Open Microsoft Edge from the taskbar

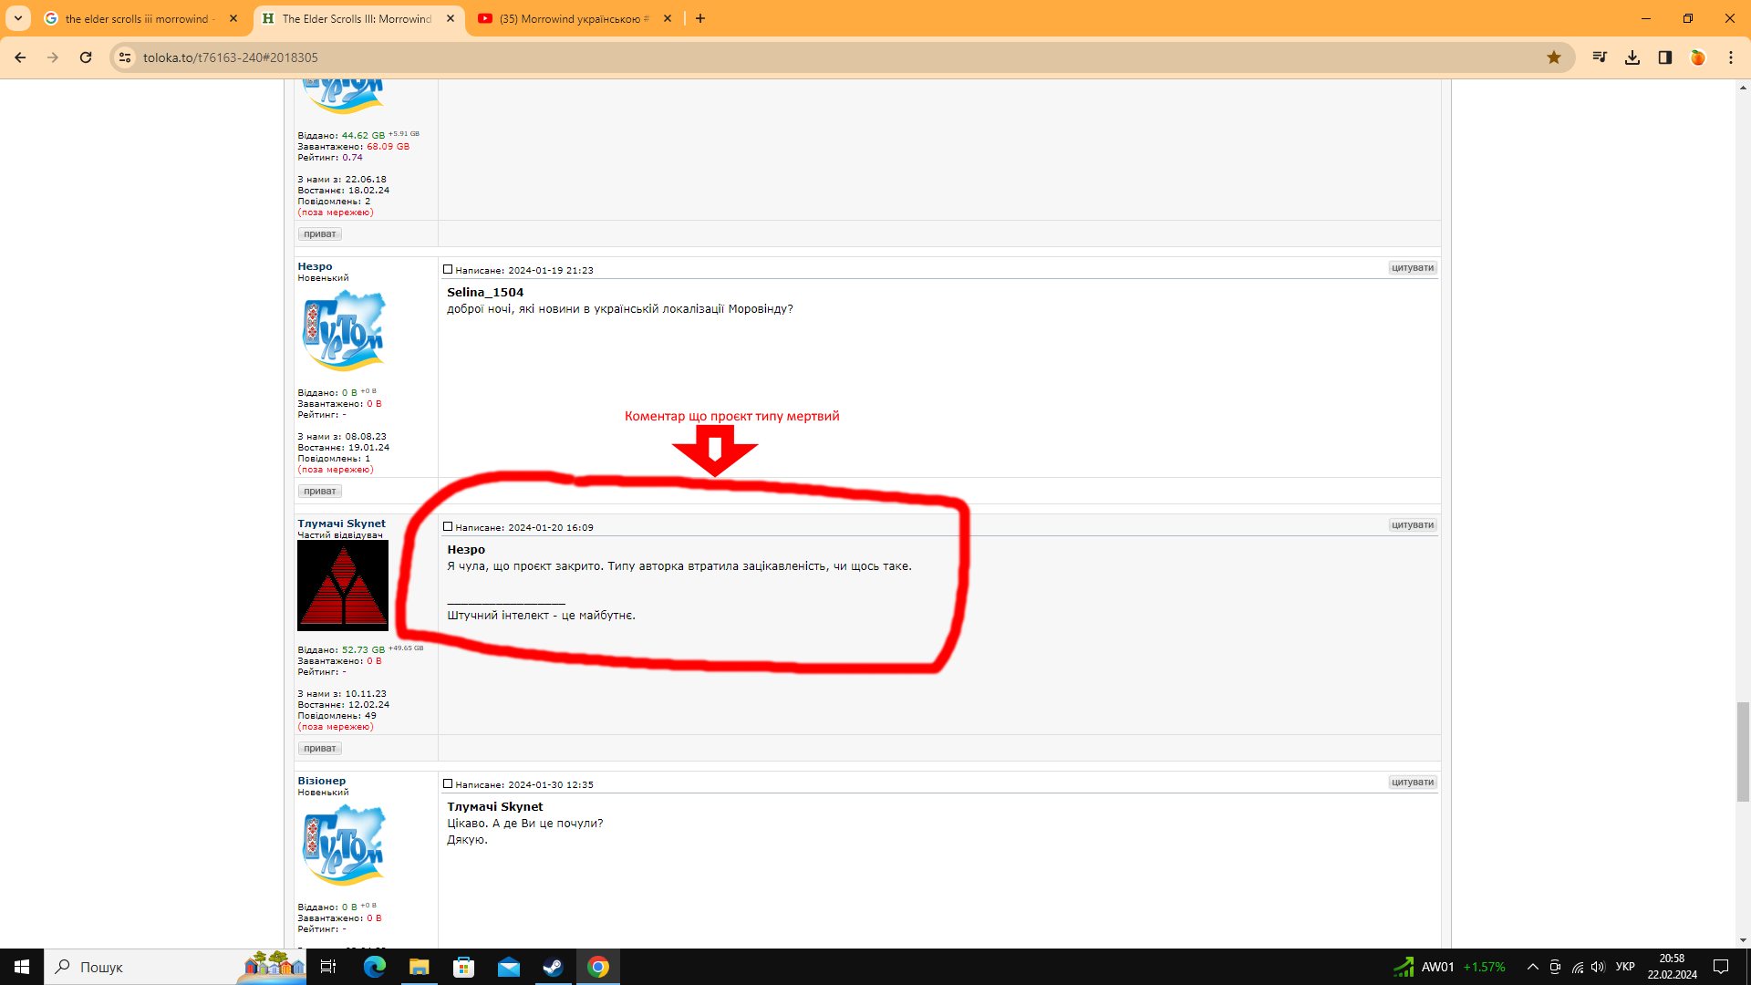[375, 967]
